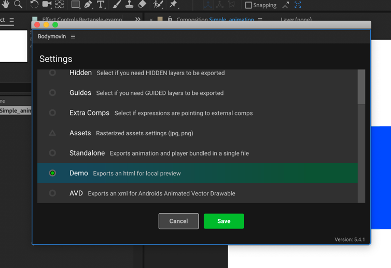
Task: Select the Type tool
Action: coord(101,5)
